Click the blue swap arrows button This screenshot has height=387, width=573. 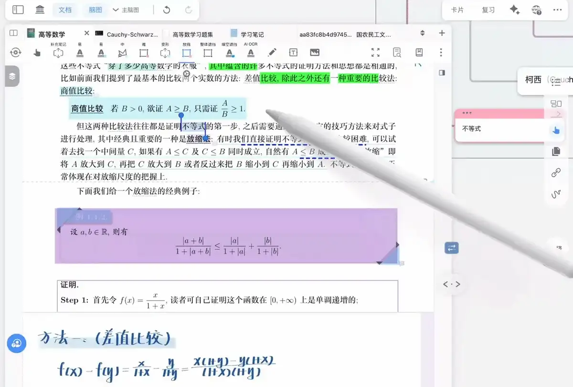pos(452,248)
